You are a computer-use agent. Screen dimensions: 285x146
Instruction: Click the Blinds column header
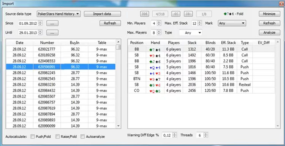[211, 43]
